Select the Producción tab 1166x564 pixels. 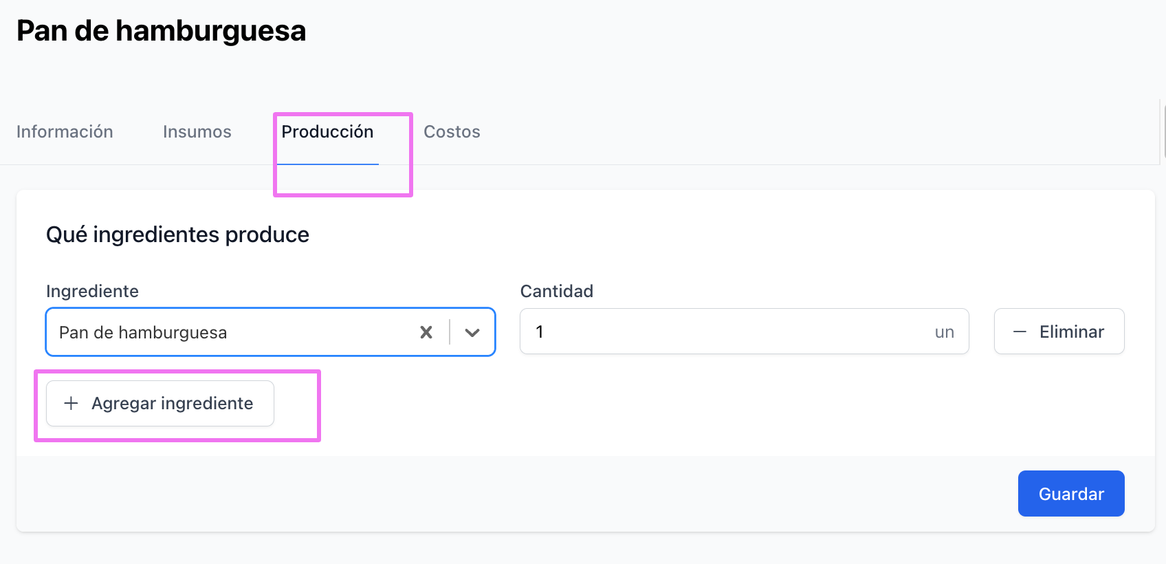coord(327,132)
